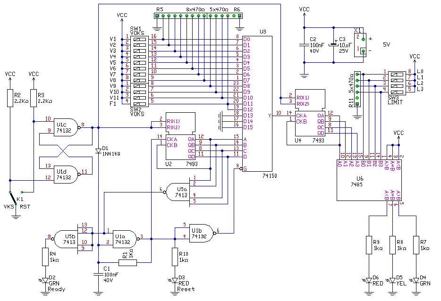Screen dimensions: 441x301
Task: Click the R9 1kΩ resistor symbol
Action: pos(369,245)
